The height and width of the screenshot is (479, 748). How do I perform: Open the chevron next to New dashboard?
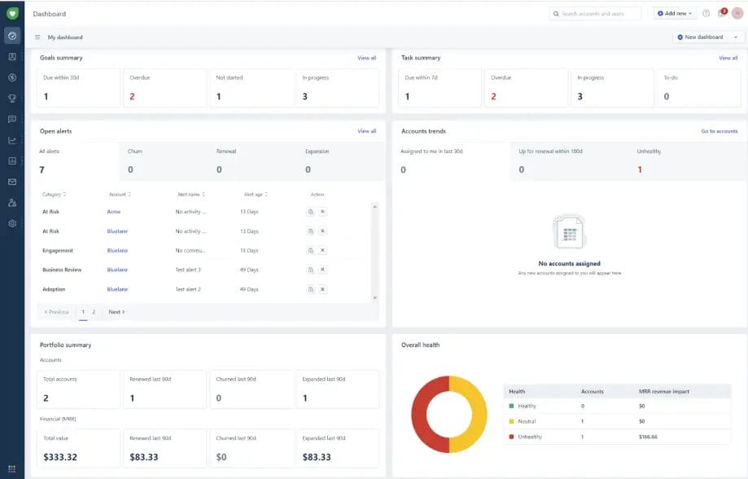click(x=735, y=37)
